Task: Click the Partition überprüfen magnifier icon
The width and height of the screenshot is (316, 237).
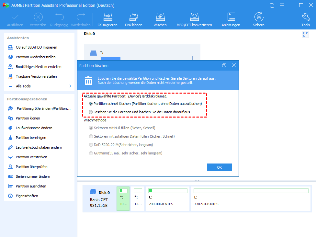Action: [10, 167]
